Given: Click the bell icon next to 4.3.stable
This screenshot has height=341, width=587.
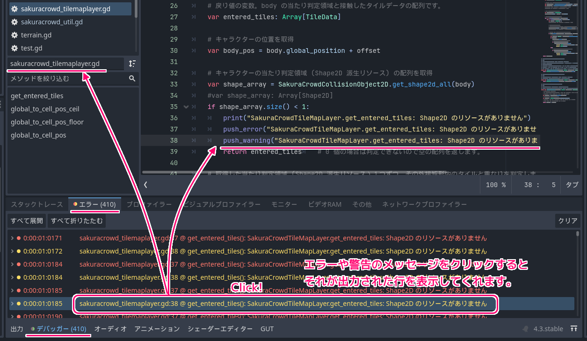Looking at the screenshot, I should pos(526,329).
